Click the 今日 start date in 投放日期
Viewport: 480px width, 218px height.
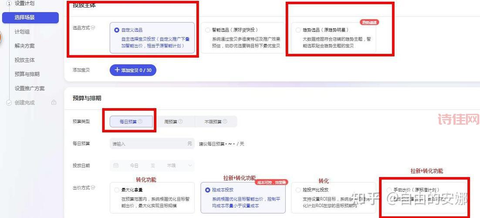(x=134, y=166)
